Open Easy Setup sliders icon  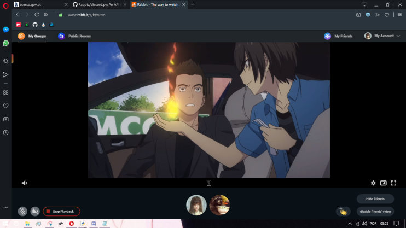point(400,15)
